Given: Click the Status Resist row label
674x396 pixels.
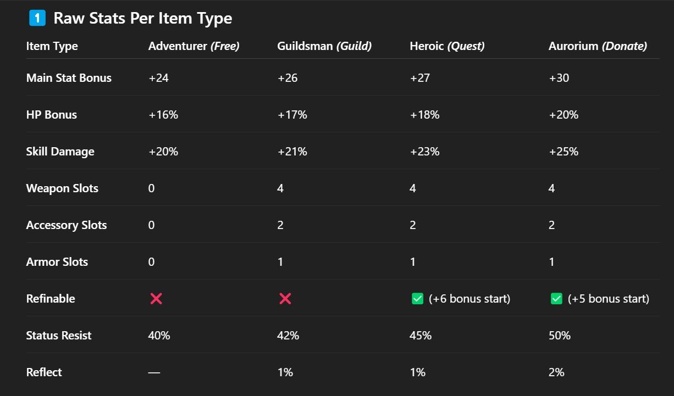Looking at the screenshot, I should tap(59, 335).
